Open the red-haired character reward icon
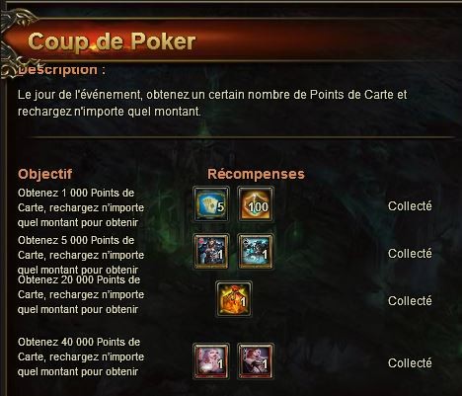 coord(256,361)
